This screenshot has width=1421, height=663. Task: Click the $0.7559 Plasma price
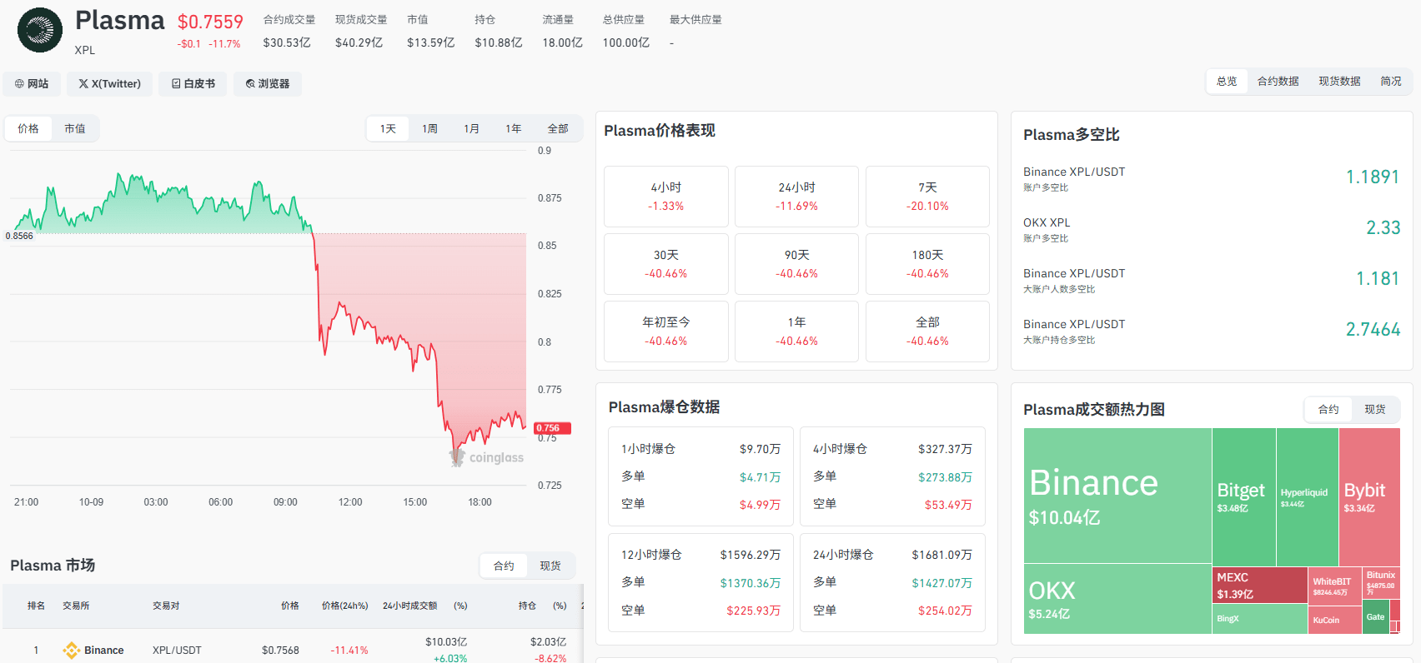coord(210,22)
